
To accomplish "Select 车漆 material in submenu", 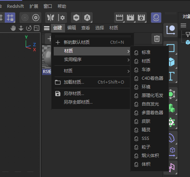I will tap(150, 70).
